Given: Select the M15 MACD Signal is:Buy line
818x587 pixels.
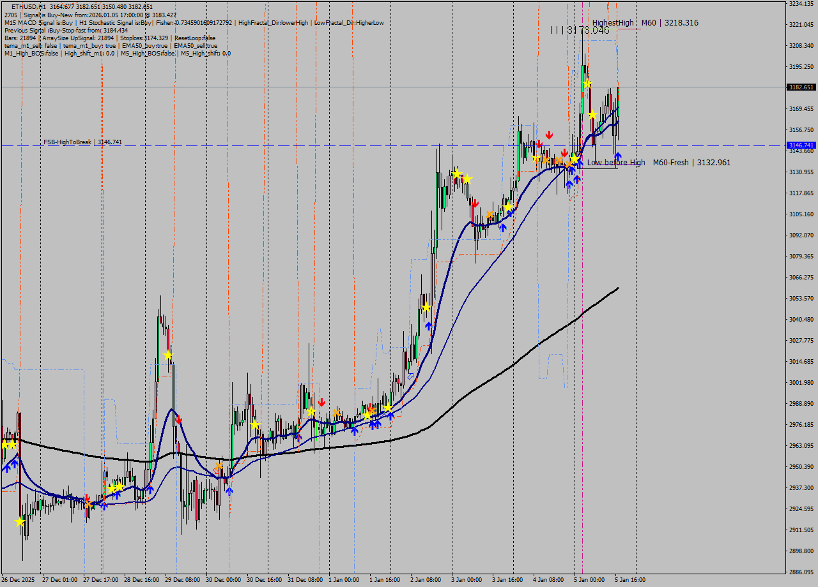Looking at the screenshot, I should point(36,22).
